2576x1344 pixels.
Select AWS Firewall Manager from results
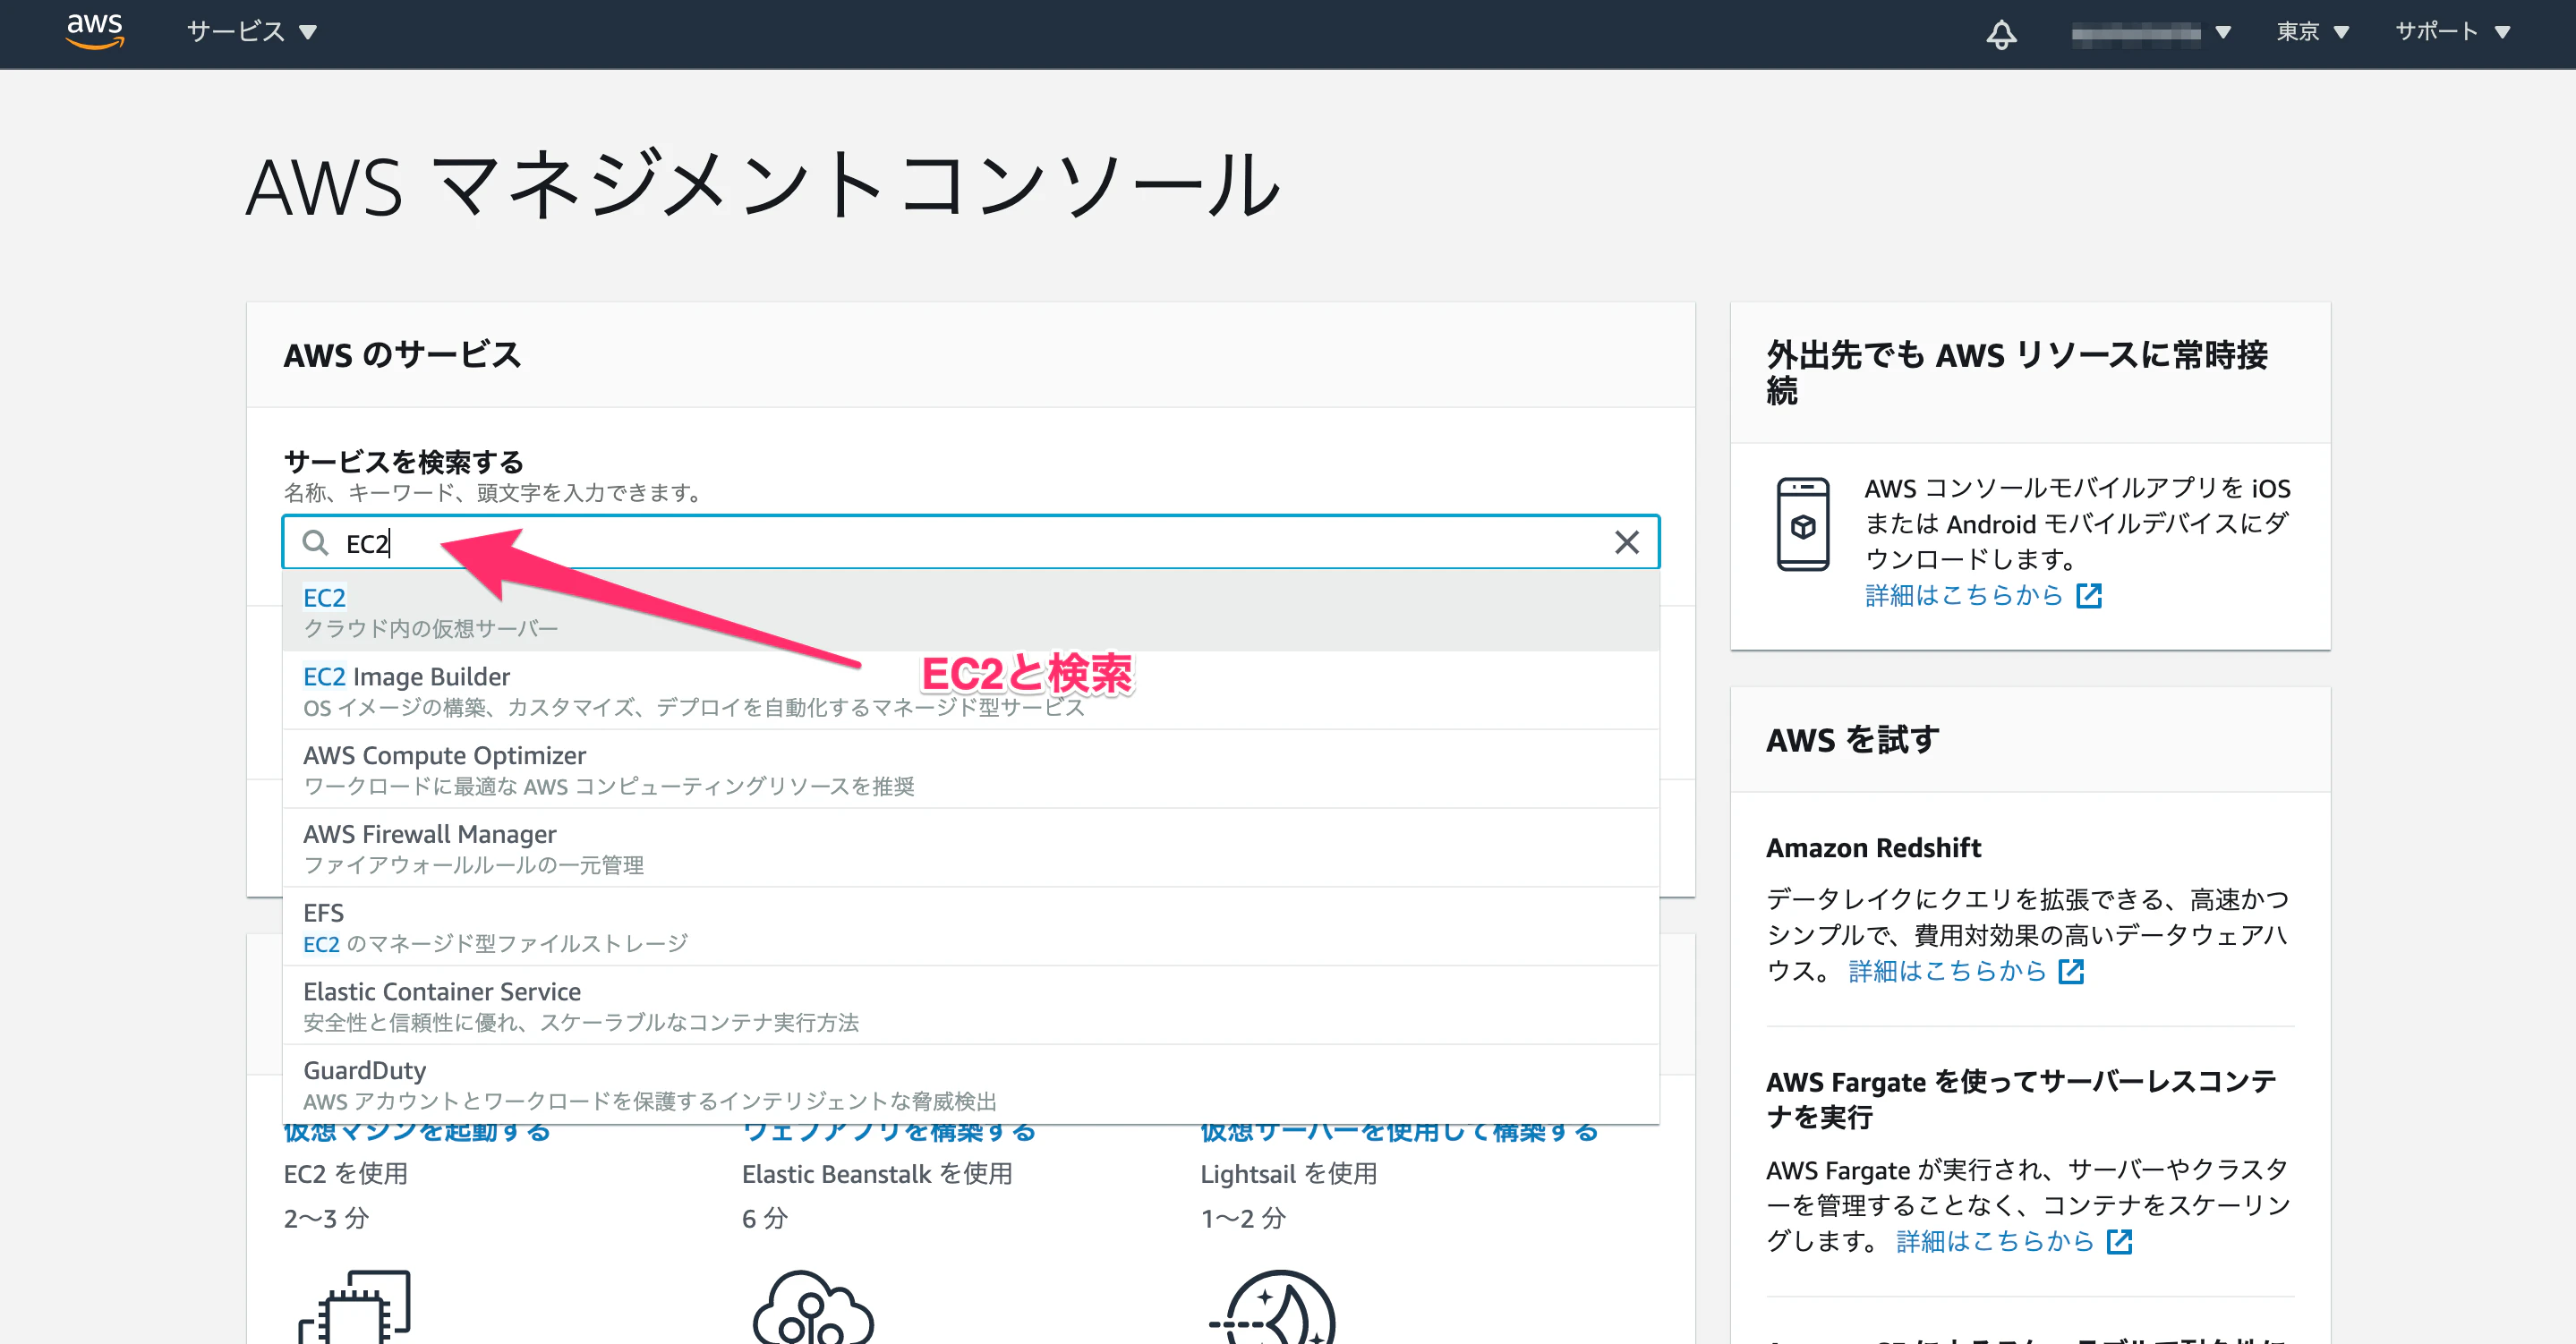coord(971,848)
